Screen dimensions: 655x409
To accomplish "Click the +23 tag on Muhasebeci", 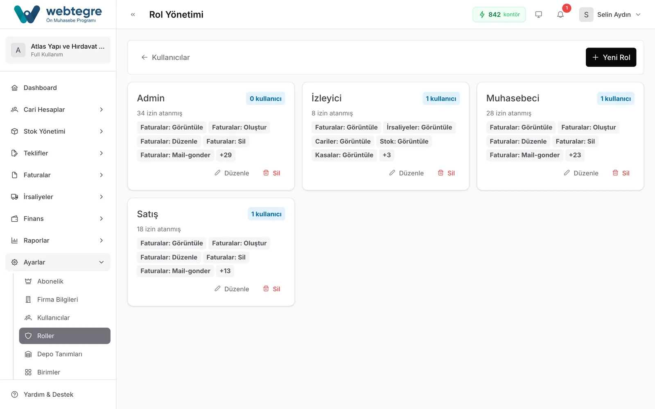I will (575, 155).
